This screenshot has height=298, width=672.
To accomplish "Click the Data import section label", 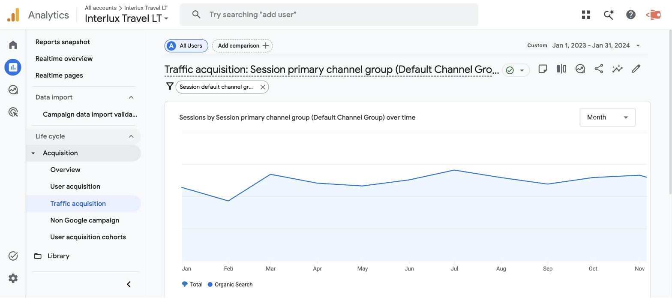I will [x=54, y=97].
